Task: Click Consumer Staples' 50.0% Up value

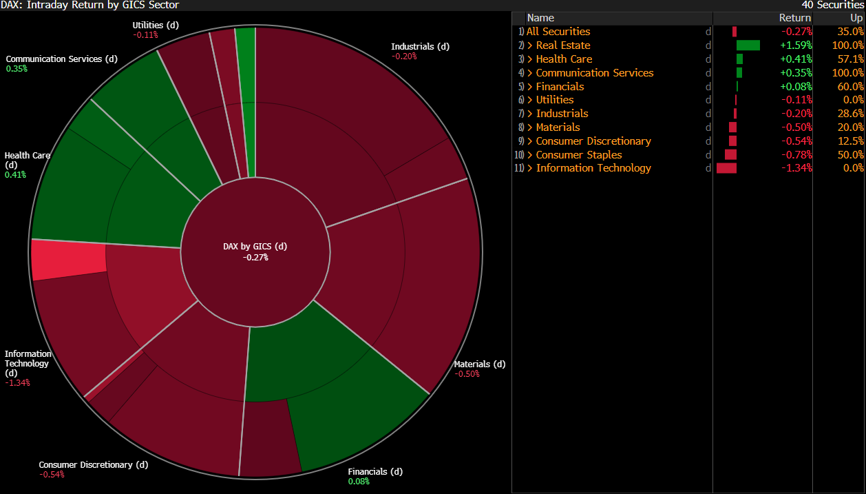Action: tap(851, 155)
